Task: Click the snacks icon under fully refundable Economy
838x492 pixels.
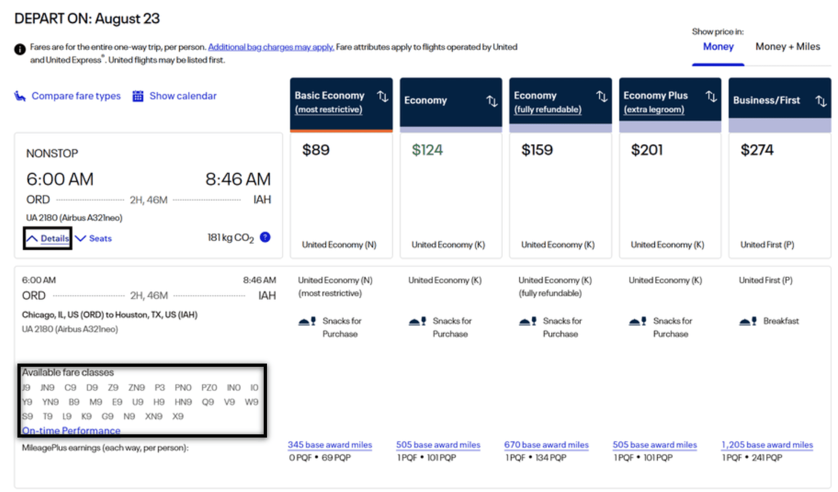Action: coord(526,321)
